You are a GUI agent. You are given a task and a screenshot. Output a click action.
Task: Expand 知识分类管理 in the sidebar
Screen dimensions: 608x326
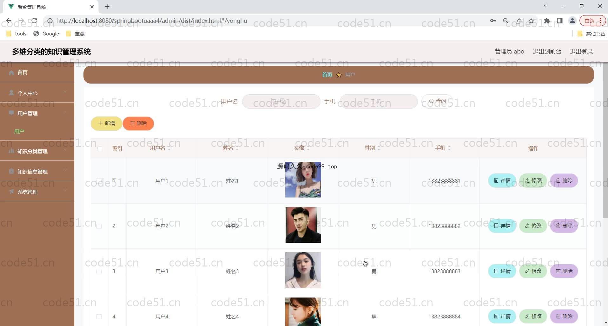37,151
